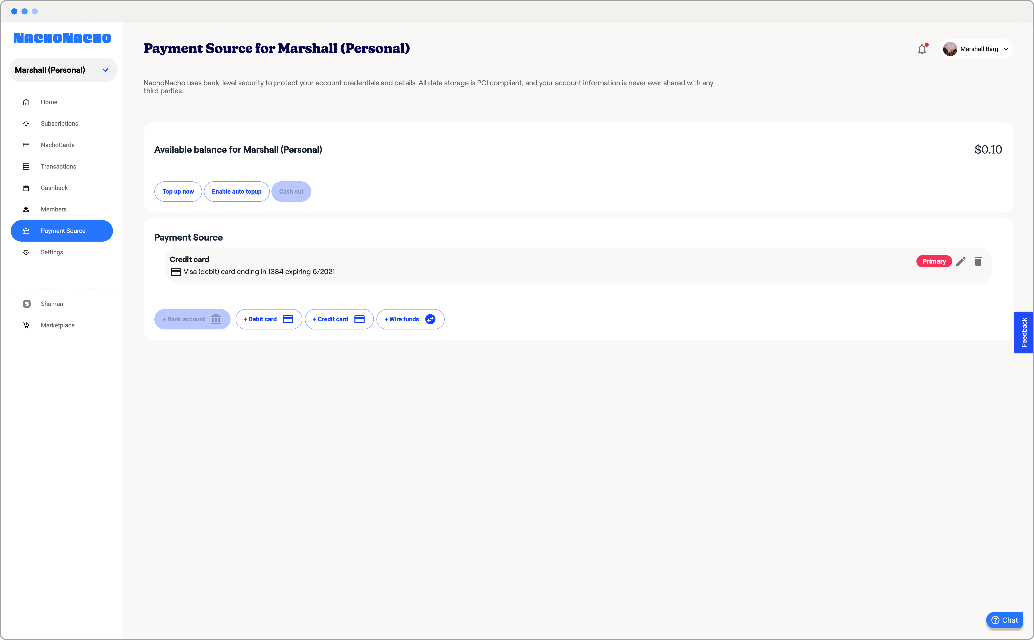Click the Top up now button
Viewport: 1034px width, 640px height.
pos(178,191)
